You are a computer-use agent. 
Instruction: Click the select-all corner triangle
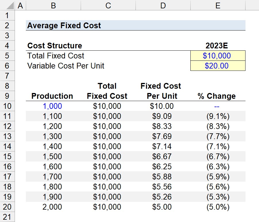[7, 5]
